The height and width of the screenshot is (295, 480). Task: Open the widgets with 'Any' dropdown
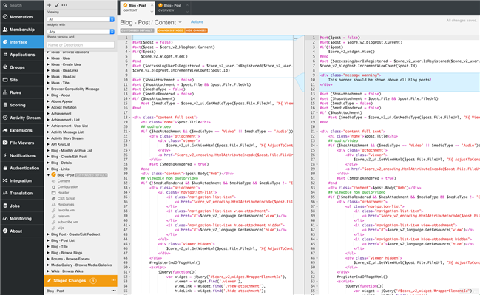click(81, 32)
